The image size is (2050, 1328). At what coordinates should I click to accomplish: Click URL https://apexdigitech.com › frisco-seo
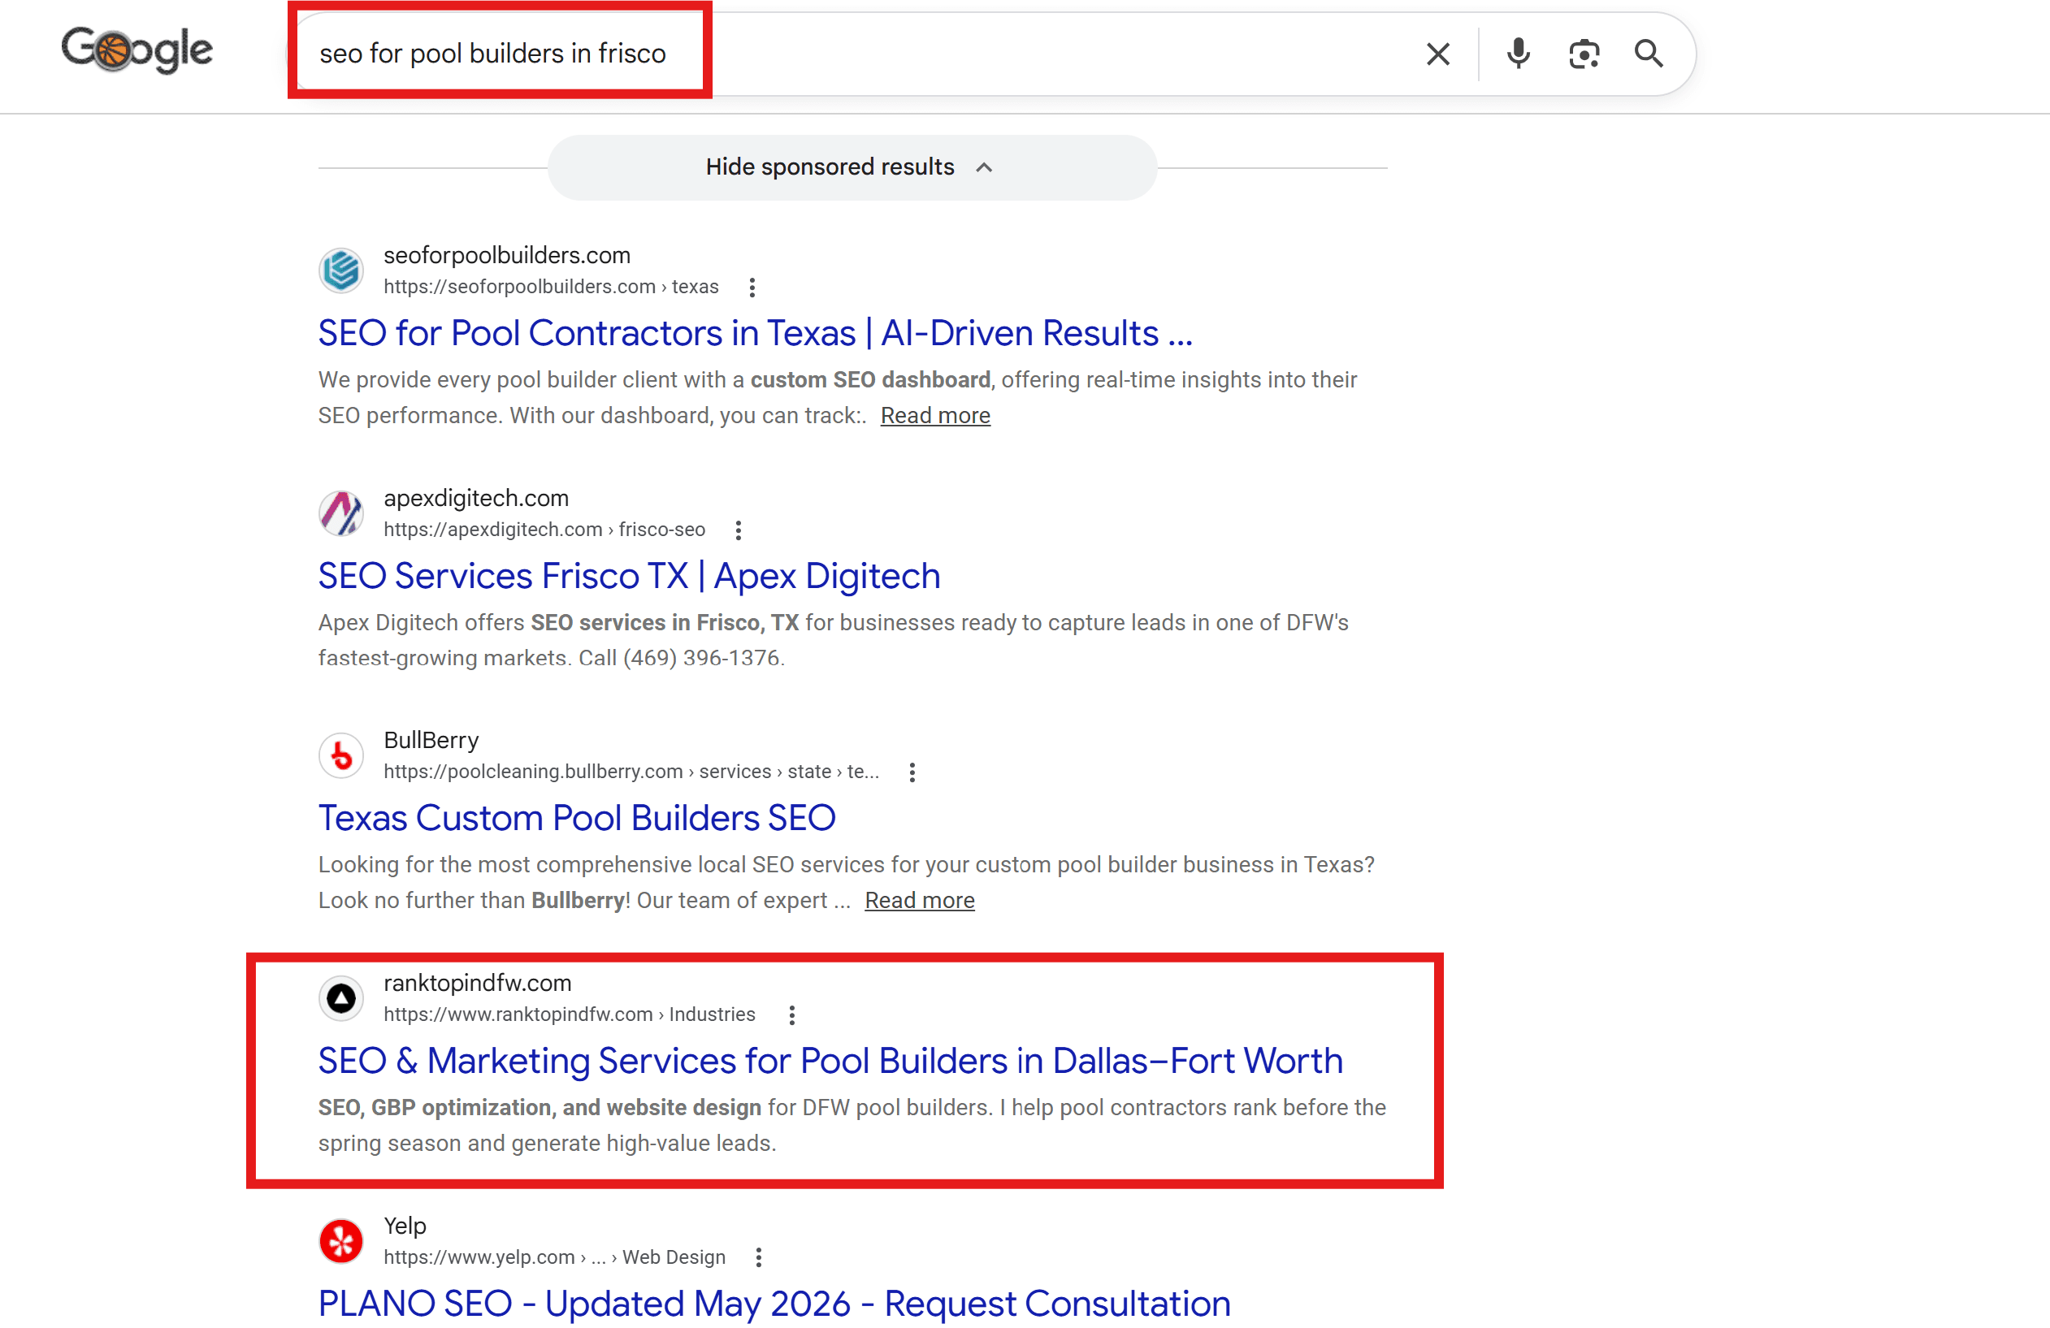pyautogui.click(x=544, y=530)
